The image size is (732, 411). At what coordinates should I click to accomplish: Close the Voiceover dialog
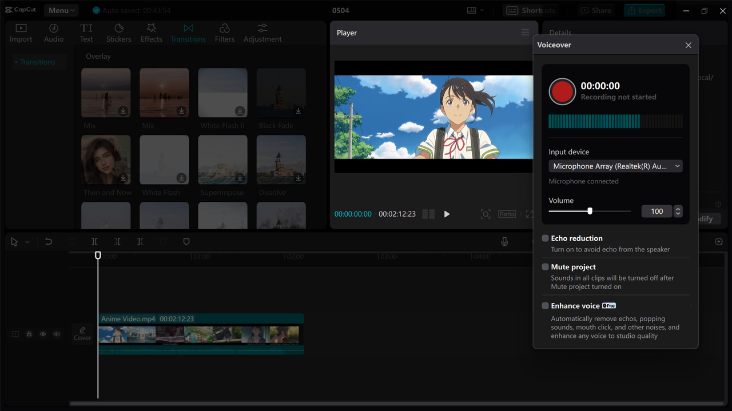(689, 45)
